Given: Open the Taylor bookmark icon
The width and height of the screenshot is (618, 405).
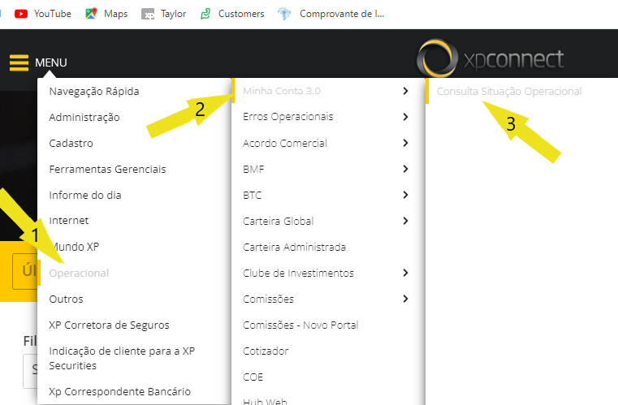Looking at the screenshot, I should click(148, 14).
